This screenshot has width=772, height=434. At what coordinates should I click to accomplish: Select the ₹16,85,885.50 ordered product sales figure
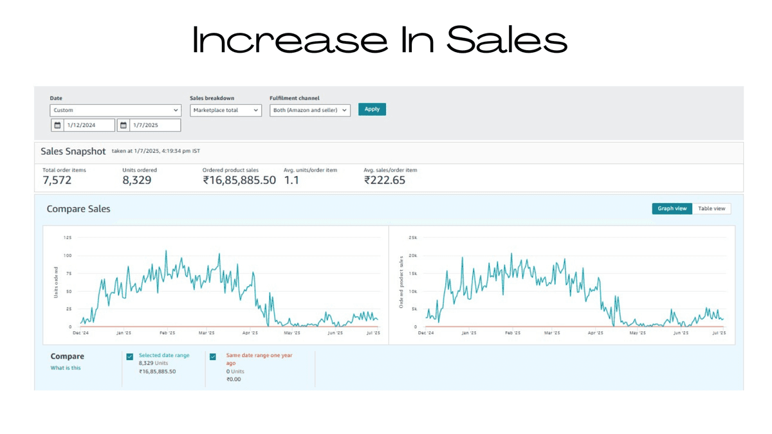click(x=239, y=181)
